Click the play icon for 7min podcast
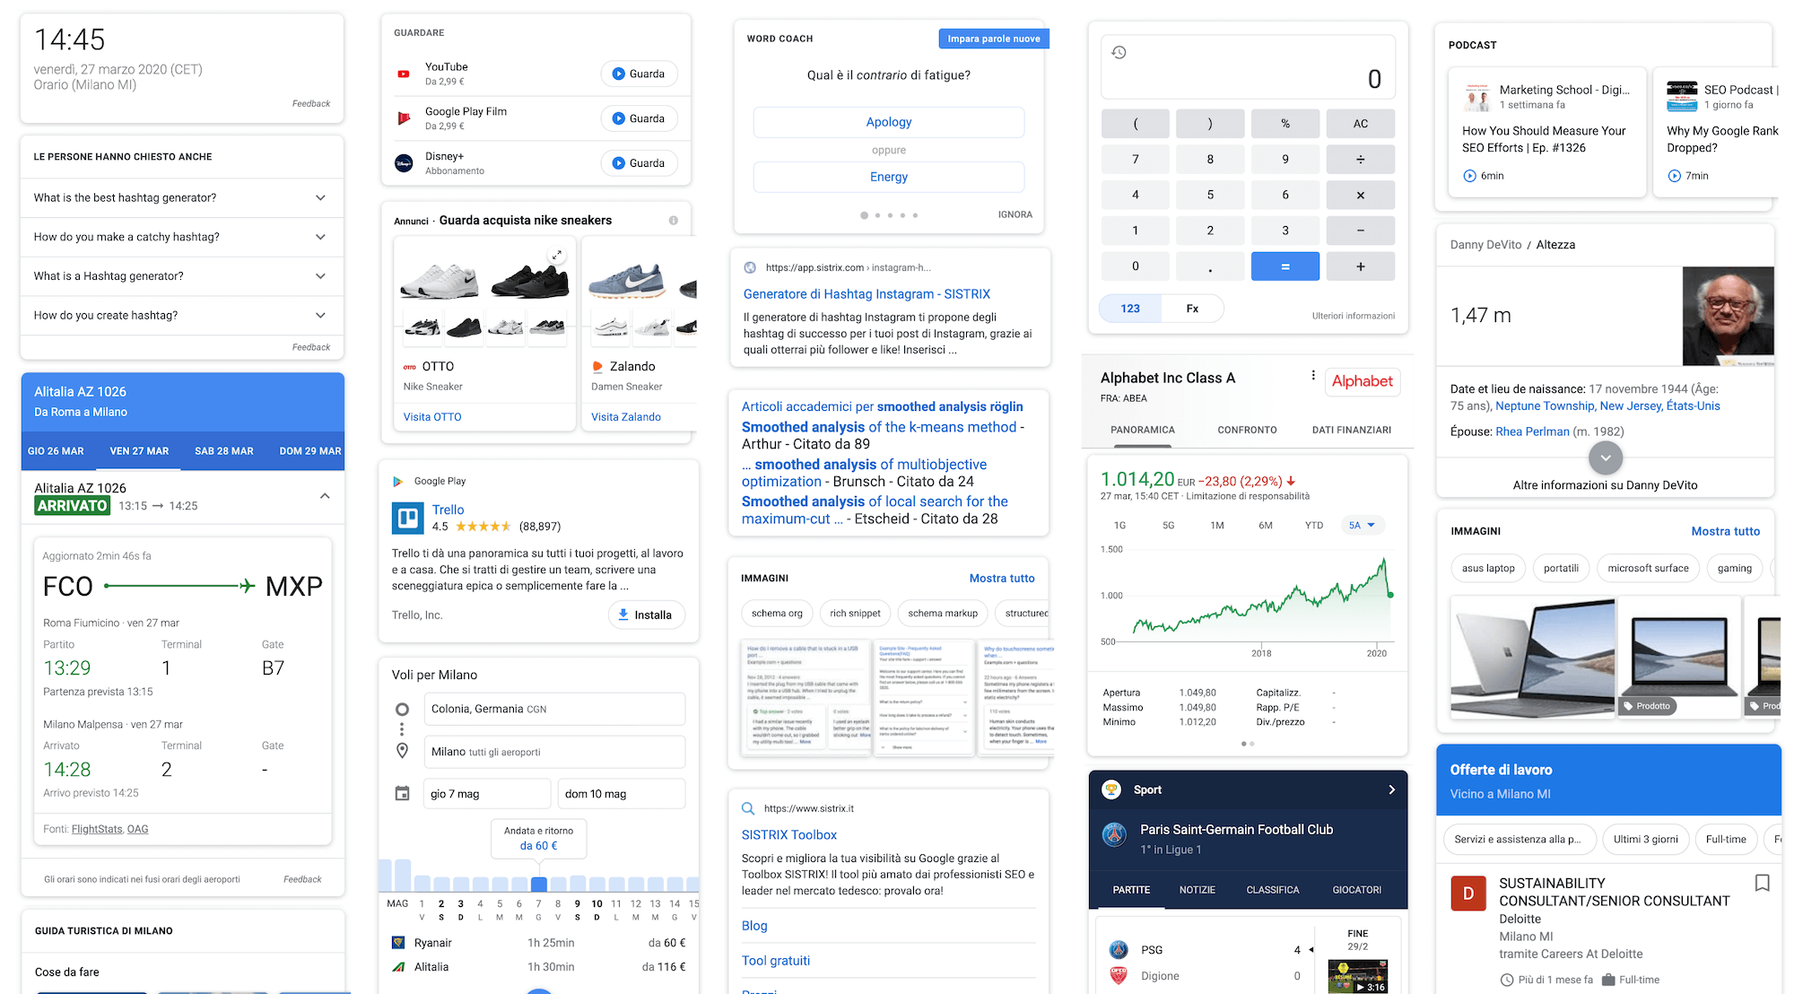Screen dimensions: 1794x994 [1674, 176]
